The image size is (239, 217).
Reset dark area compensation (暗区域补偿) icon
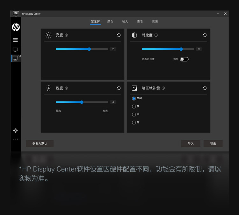205,88
